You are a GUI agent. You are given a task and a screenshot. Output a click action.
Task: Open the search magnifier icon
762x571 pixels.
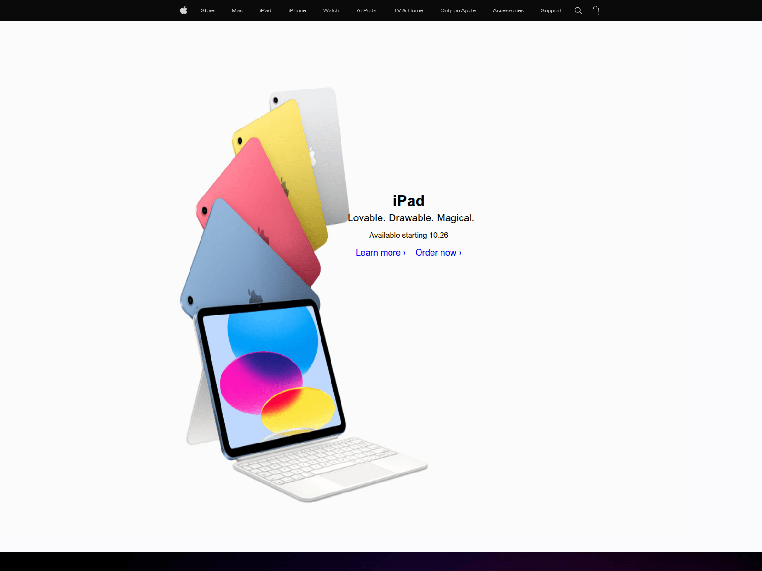[578, 10]
